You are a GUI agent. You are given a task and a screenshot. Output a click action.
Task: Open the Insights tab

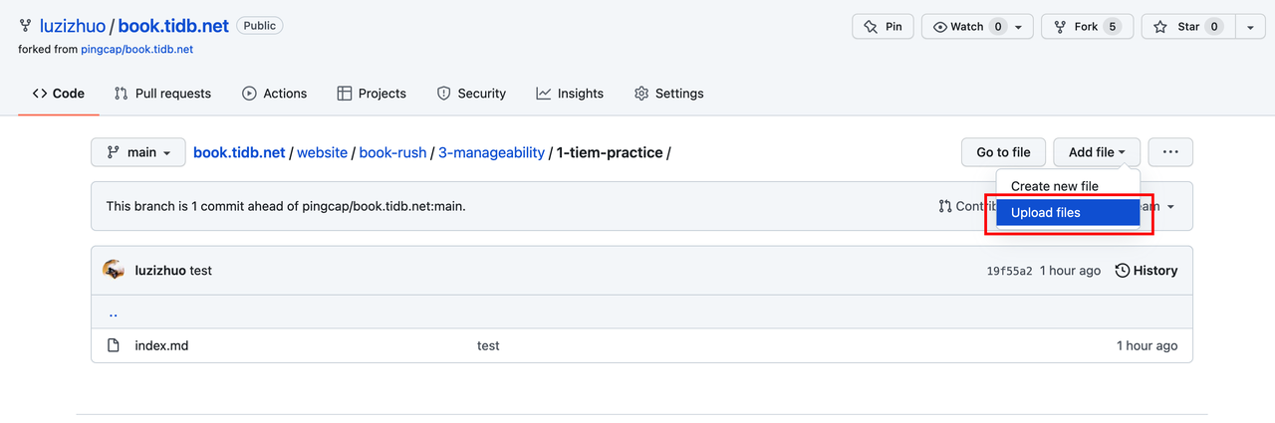pyautogui.click(x=569, y=94)
